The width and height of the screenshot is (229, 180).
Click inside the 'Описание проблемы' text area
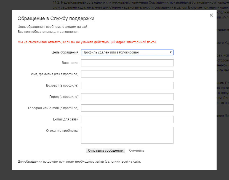click(127, 135)
